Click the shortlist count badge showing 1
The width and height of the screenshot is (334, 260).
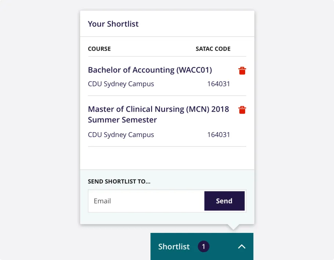click(204, 246)
